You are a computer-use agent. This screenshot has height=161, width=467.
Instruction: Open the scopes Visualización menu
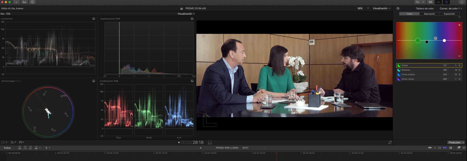click(186, 14)
